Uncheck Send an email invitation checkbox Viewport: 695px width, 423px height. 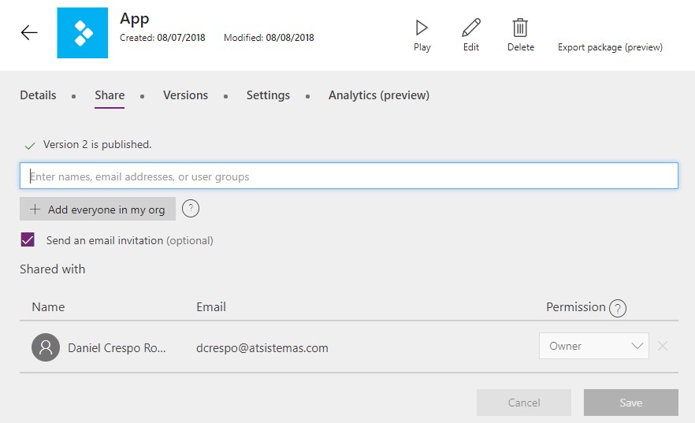(28, 239)
